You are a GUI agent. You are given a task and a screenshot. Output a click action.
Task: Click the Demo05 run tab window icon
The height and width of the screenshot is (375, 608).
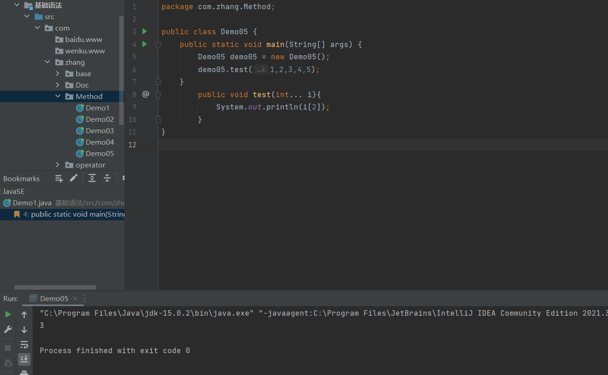pos(33,298)
